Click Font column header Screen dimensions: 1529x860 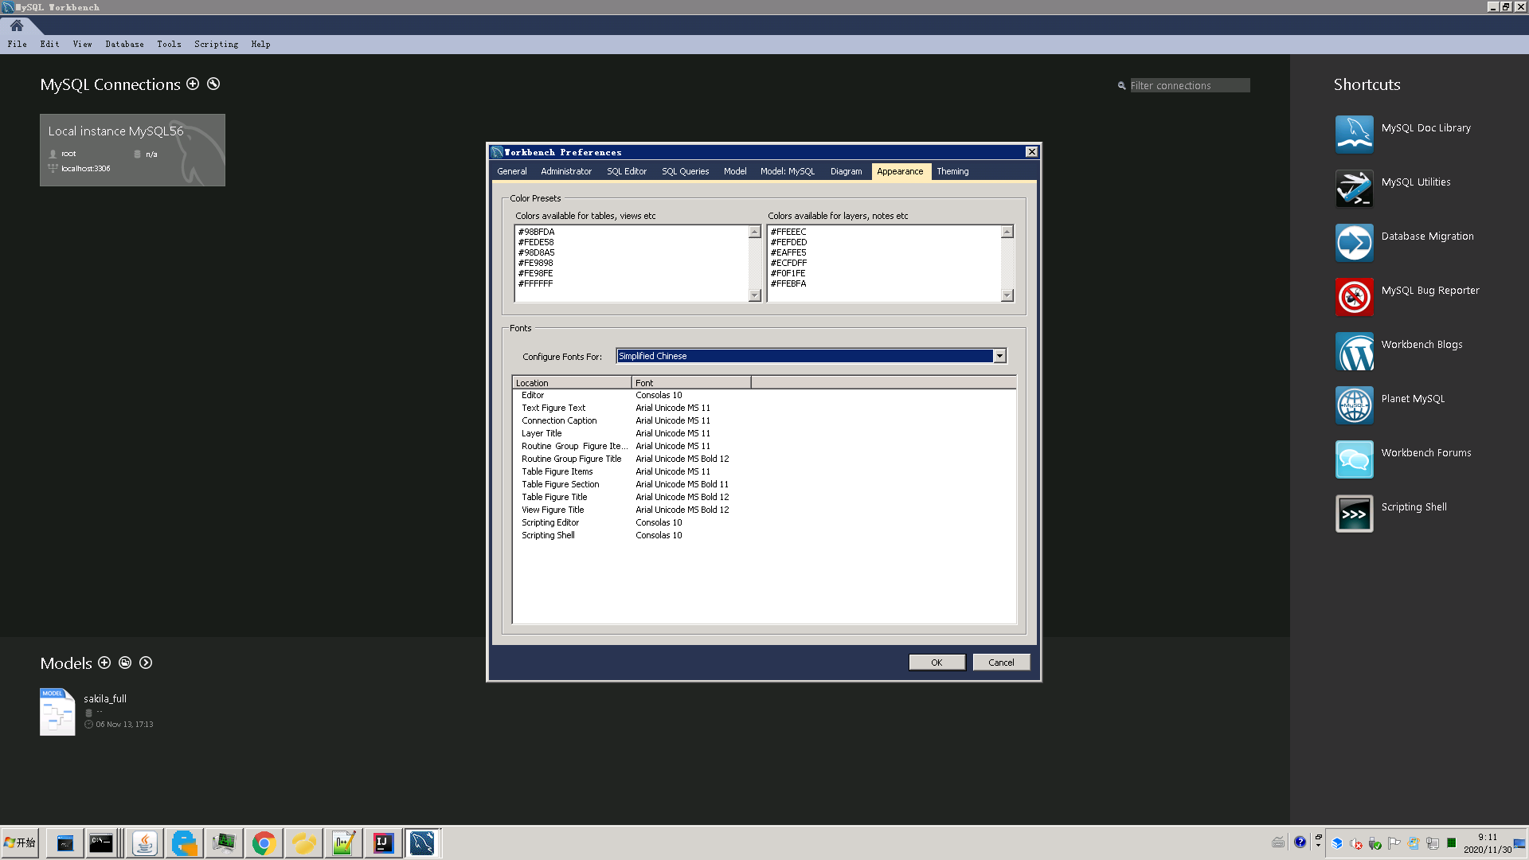(x=691, y=383)
